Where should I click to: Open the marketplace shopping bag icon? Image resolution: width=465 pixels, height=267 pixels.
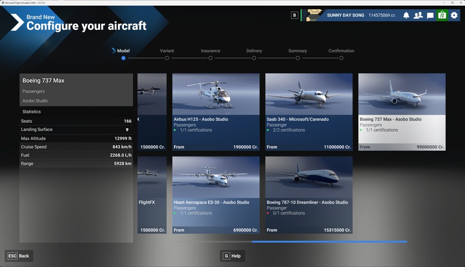point(442,15)
